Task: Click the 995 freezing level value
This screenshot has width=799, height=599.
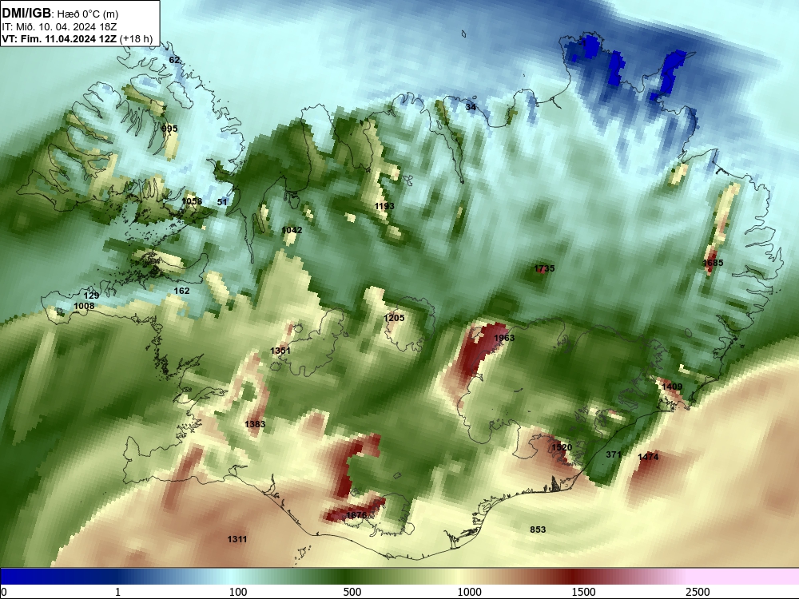Action: tap(169, 129)
